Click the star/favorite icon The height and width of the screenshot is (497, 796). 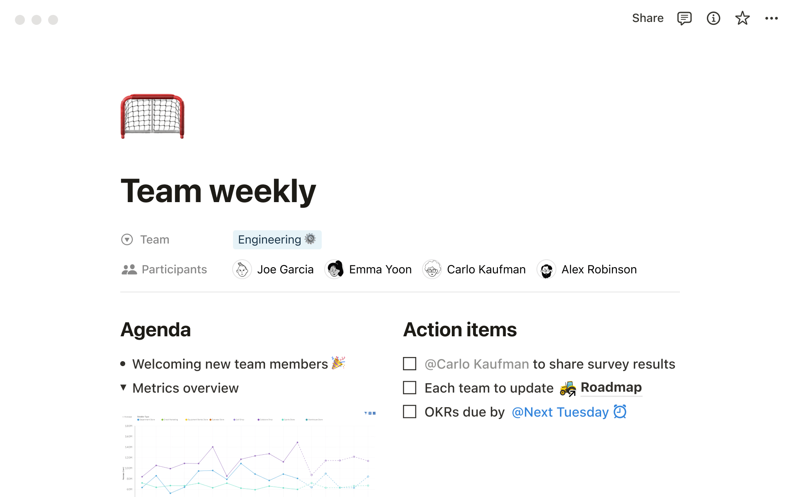point(742,18)
